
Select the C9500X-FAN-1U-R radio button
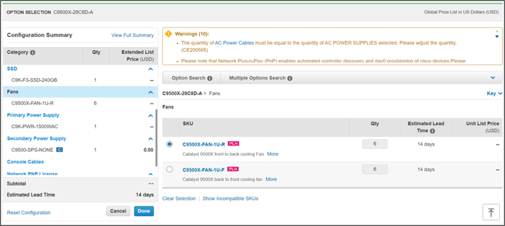(170, 144)
